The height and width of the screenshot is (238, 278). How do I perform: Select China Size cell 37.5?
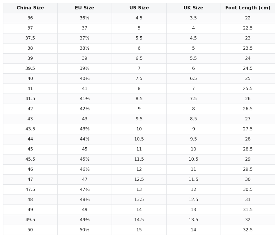(30, 38)
